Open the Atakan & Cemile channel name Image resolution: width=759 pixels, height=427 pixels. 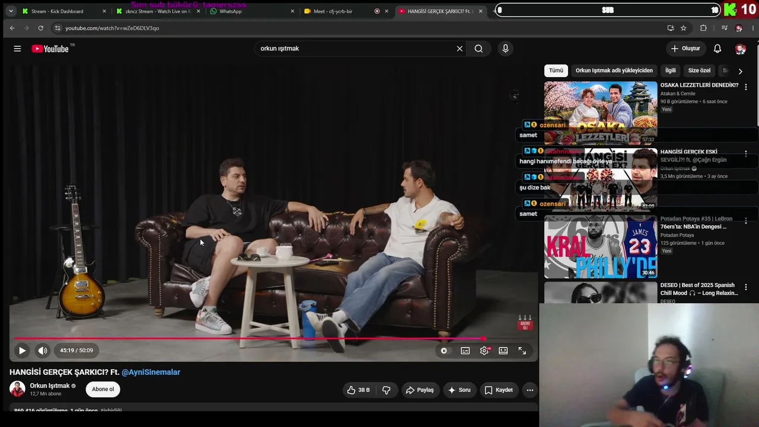coord(678,94)
